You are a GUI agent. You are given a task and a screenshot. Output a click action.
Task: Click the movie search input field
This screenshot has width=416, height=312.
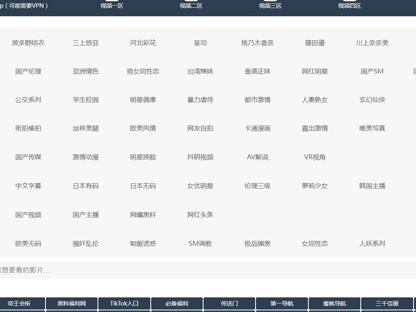pos(203,270)
